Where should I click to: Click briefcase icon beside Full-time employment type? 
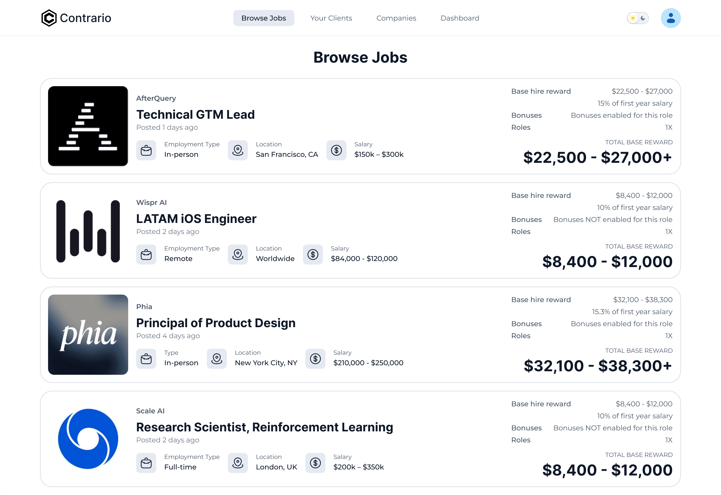(x=146, y=463)
